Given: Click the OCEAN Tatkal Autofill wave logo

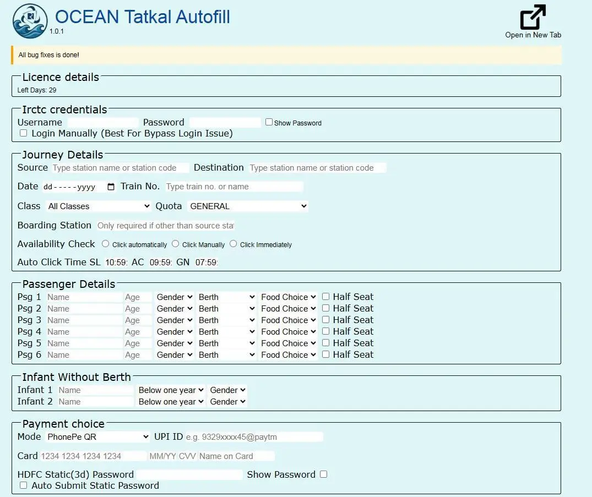Looking at the screenshot, I should click(x=30, y=21).
